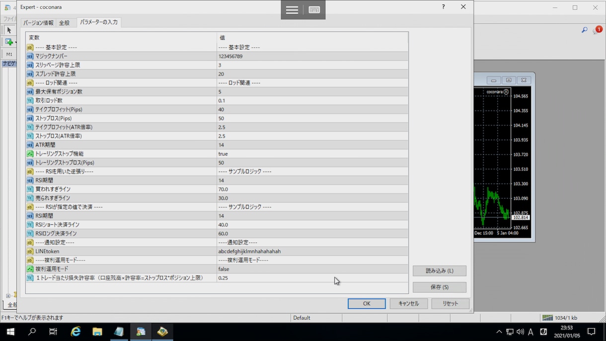This screenshot has height=341, width=606.
Task: Click the キャンセル button
Action: (x=408, y=303)
